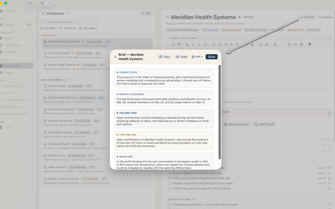Click the checklist icon in editor toolbar

(238, 45)
